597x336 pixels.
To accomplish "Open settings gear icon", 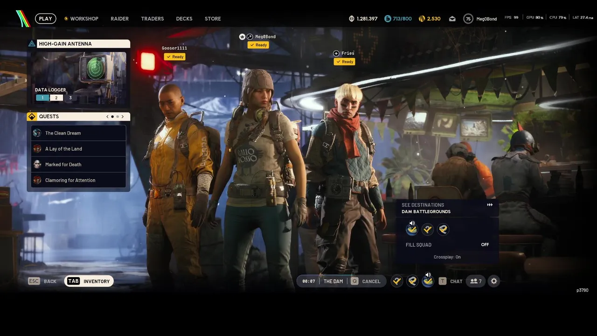I will click(494, 281).
